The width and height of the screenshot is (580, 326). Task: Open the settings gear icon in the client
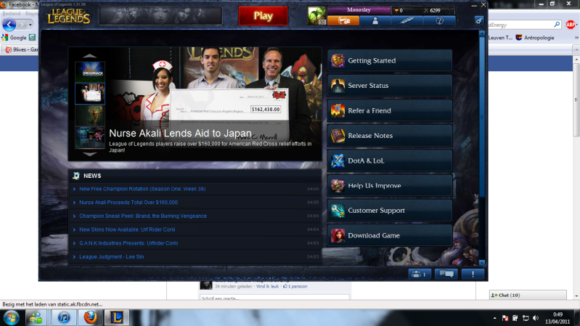click(479, 21)
